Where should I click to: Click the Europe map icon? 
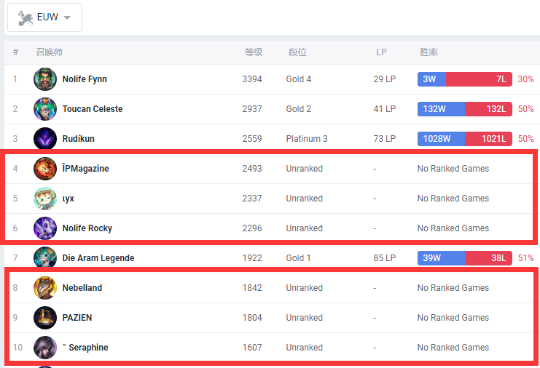[26, 17]
